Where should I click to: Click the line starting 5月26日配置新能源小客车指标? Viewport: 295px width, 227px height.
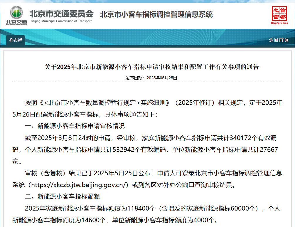click(85, 115)
